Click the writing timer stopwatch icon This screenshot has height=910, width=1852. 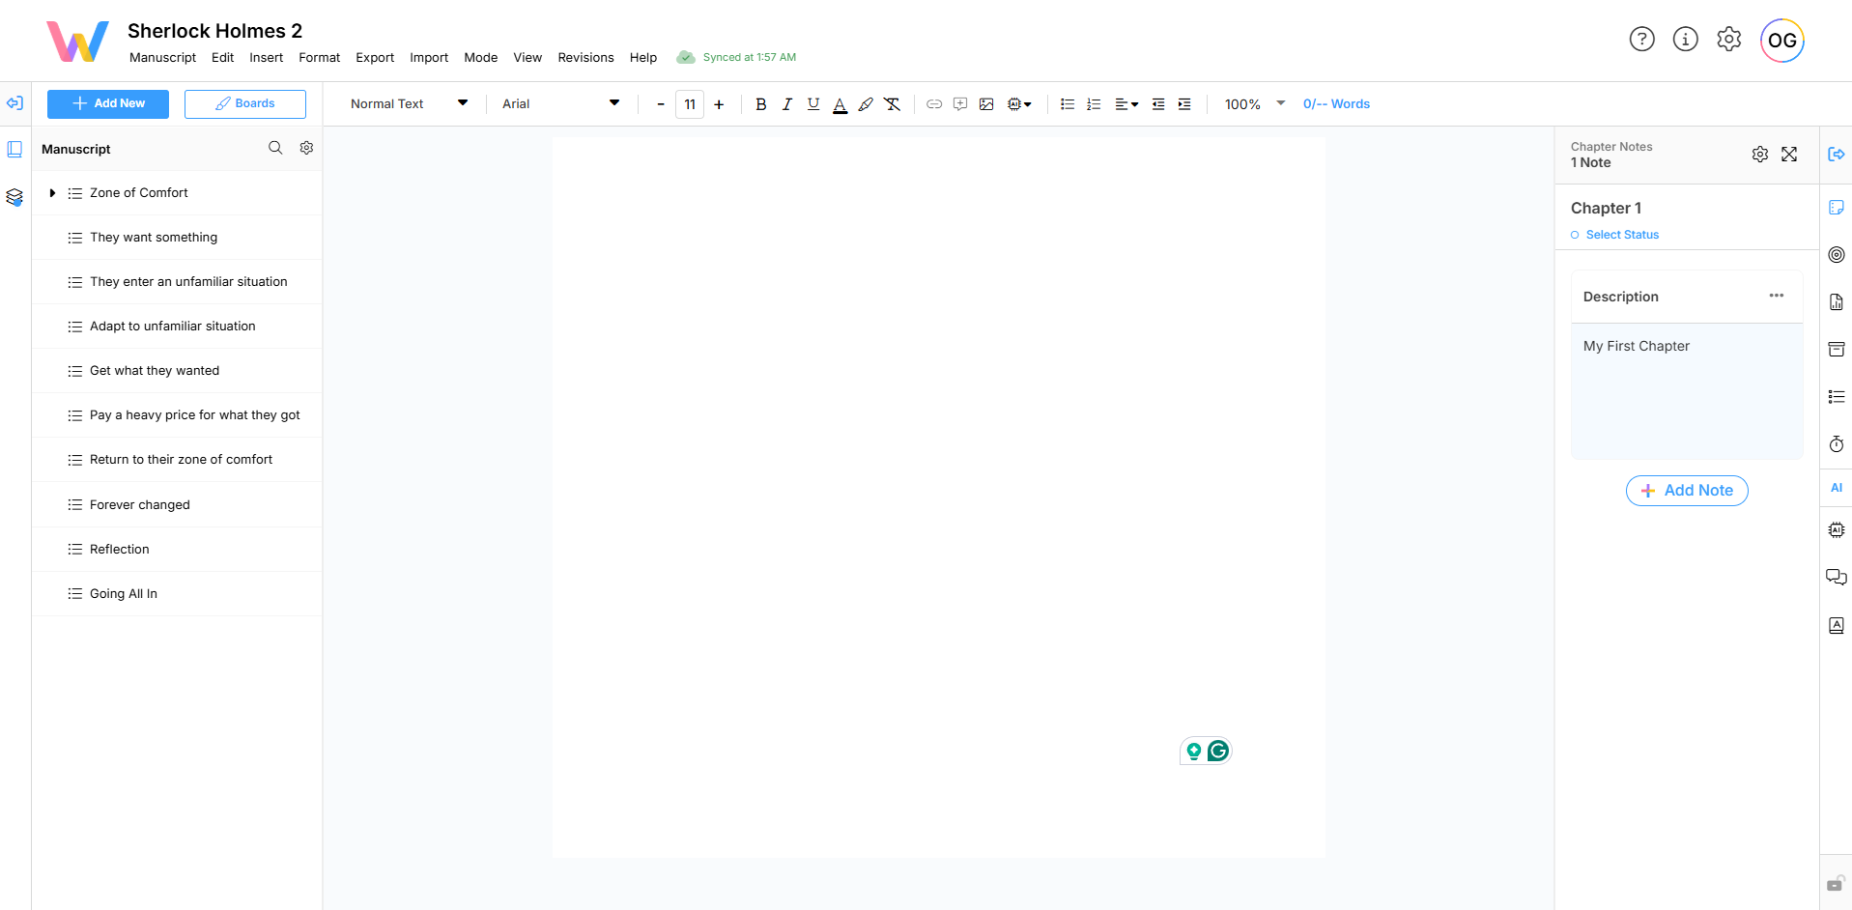(1836, 444)
